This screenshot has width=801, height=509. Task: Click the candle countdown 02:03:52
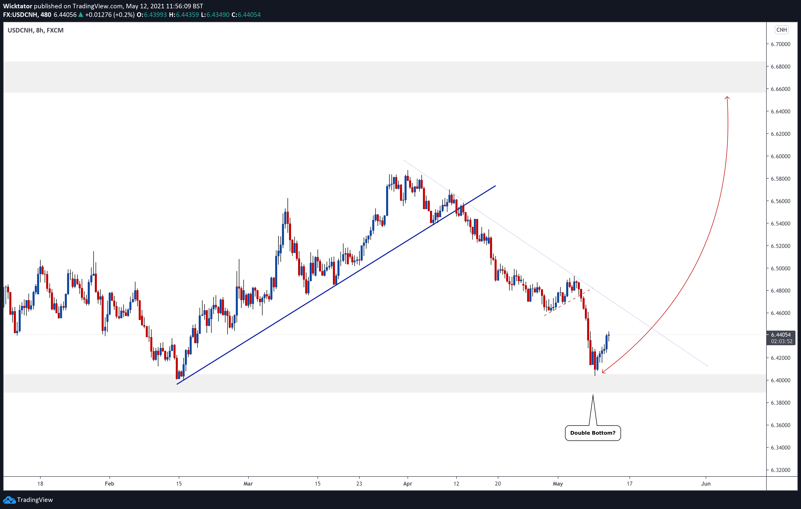click(781, 341)
